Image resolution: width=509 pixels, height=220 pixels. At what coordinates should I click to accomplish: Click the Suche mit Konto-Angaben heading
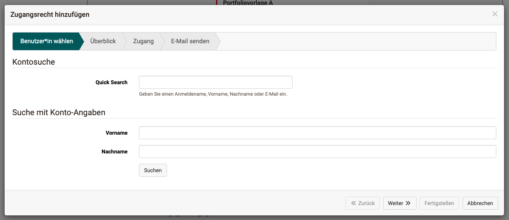pos(59,112)
